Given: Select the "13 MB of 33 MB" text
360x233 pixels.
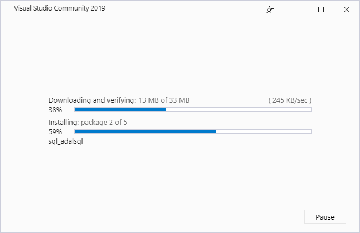Looking at the screenshot, I should pyautogui.click(x=164, y=100).
